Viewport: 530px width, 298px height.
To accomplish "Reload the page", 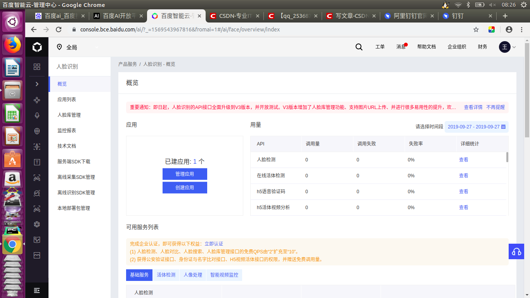I will (x=59, y=29).
